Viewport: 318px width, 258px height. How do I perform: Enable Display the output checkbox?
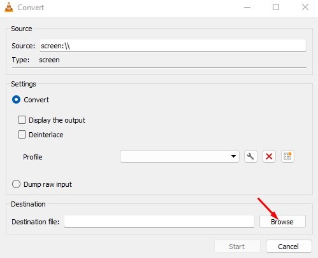(22, 120)
